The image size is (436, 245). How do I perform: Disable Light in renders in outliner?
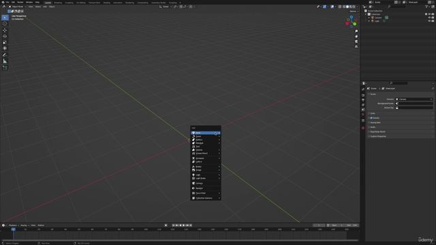coord(433,21)
